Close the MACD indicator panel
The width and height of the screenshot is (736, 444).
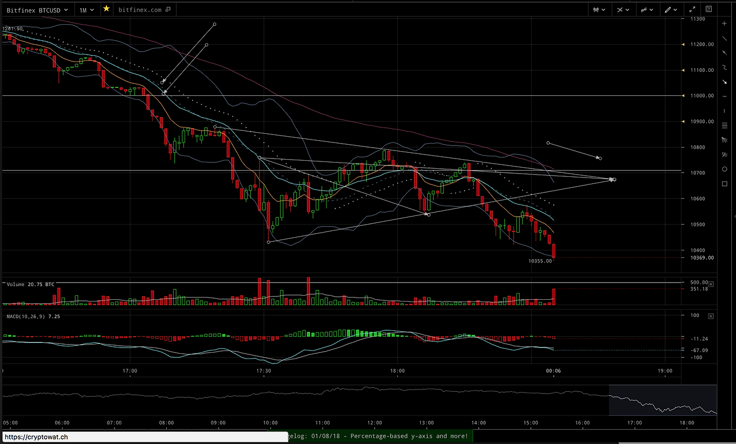click(x=711, y=316)
